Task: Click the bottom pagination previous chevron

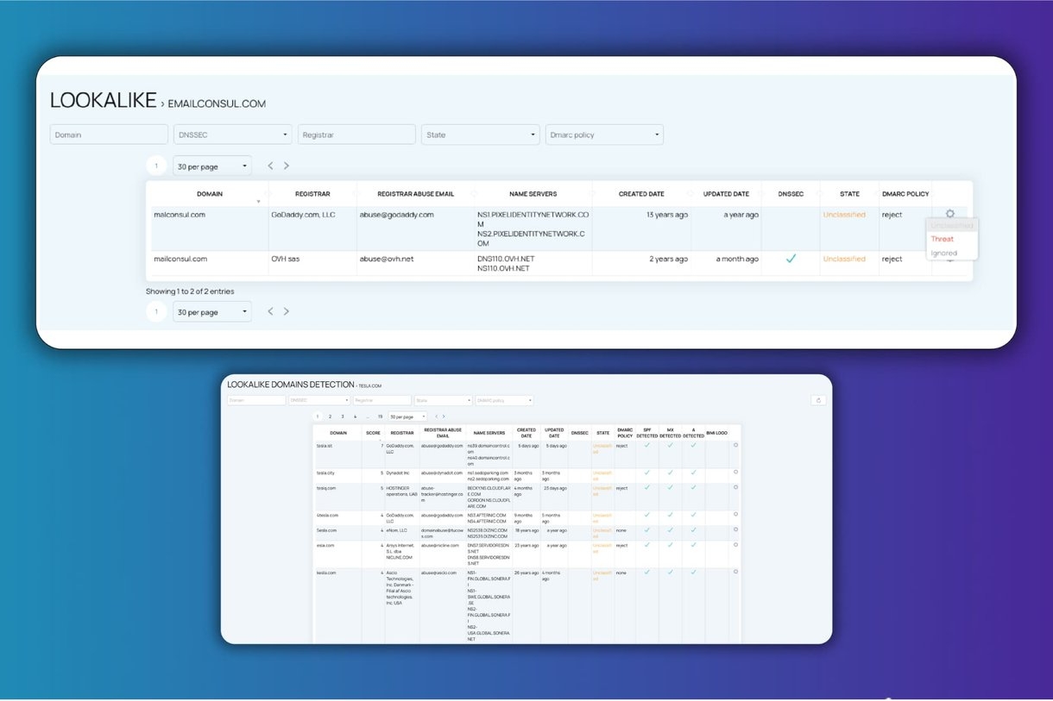Action: click(x=270, y=311)
